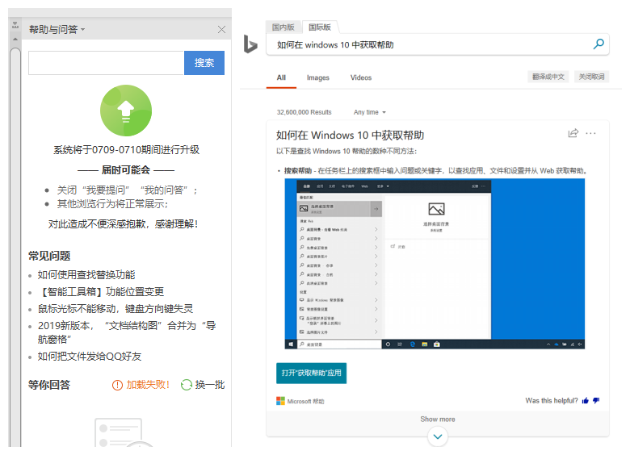Click the Windows Start icon in the embedded screenshot

(291, 344)
